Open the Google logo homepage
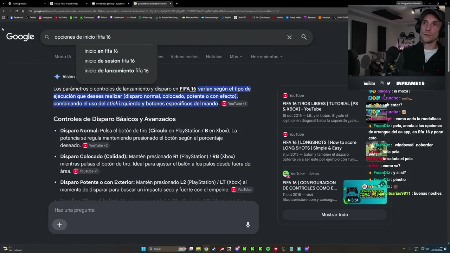 pos(20,37)
